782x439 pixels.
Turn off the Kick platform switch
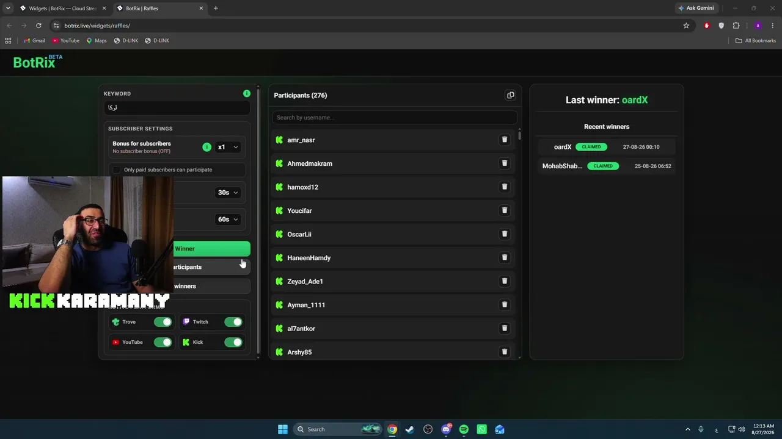tap(233, 342)
